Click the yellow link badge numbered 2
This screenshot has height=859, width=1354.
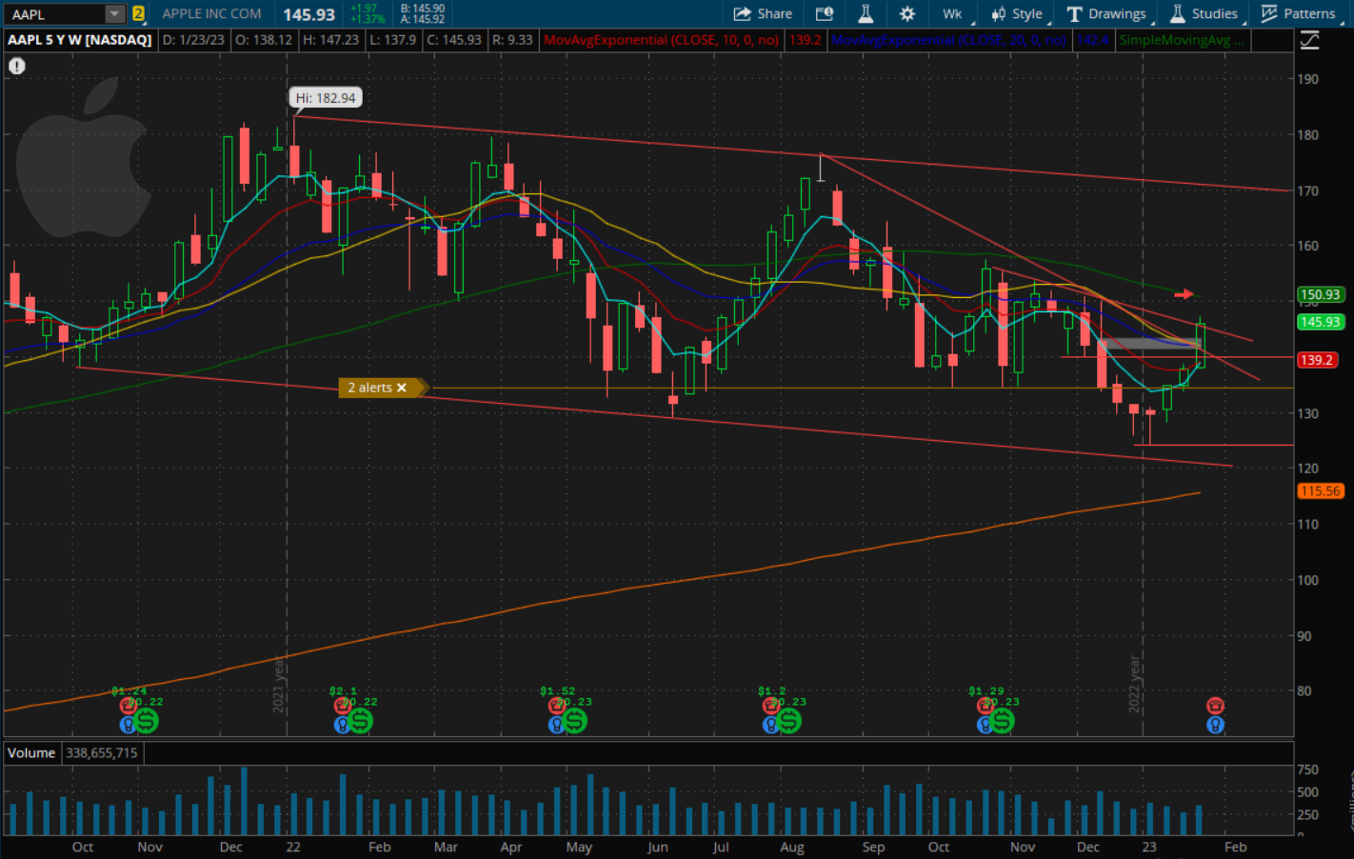click(138, 13)
